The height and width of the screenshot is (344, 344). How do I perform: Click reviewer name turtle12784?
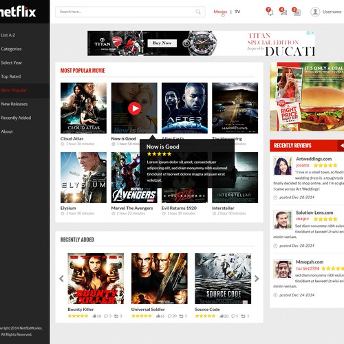tap(308, 268)
